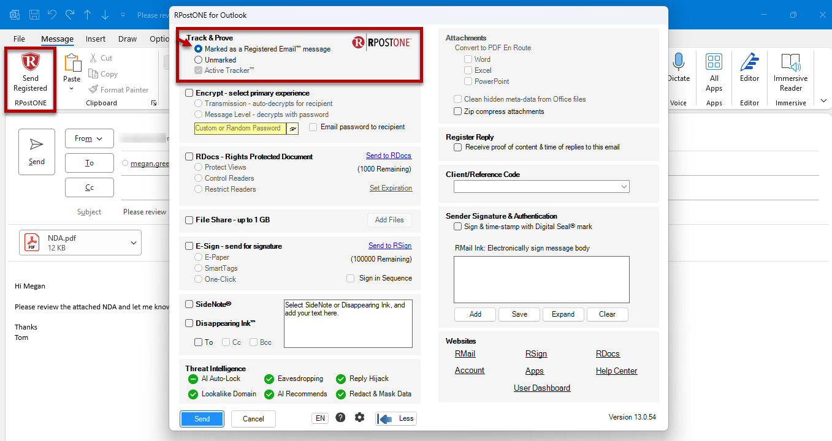
Task: Click the Send button in RPostONE dialog
Action: [202, 419]
